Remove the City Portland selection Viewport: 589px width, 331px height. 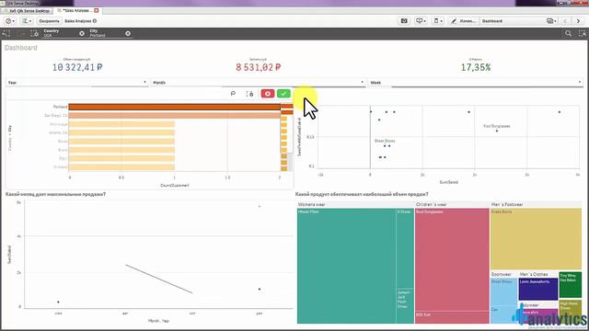(x=128, y=33)
